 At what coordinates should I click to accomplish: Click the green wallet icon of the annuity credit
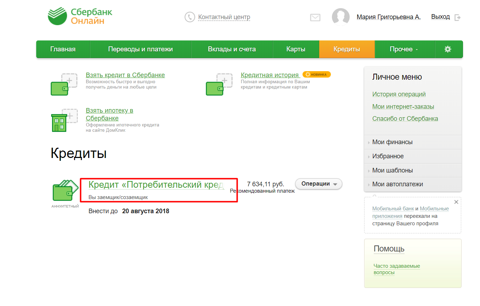tap(65, 191)
